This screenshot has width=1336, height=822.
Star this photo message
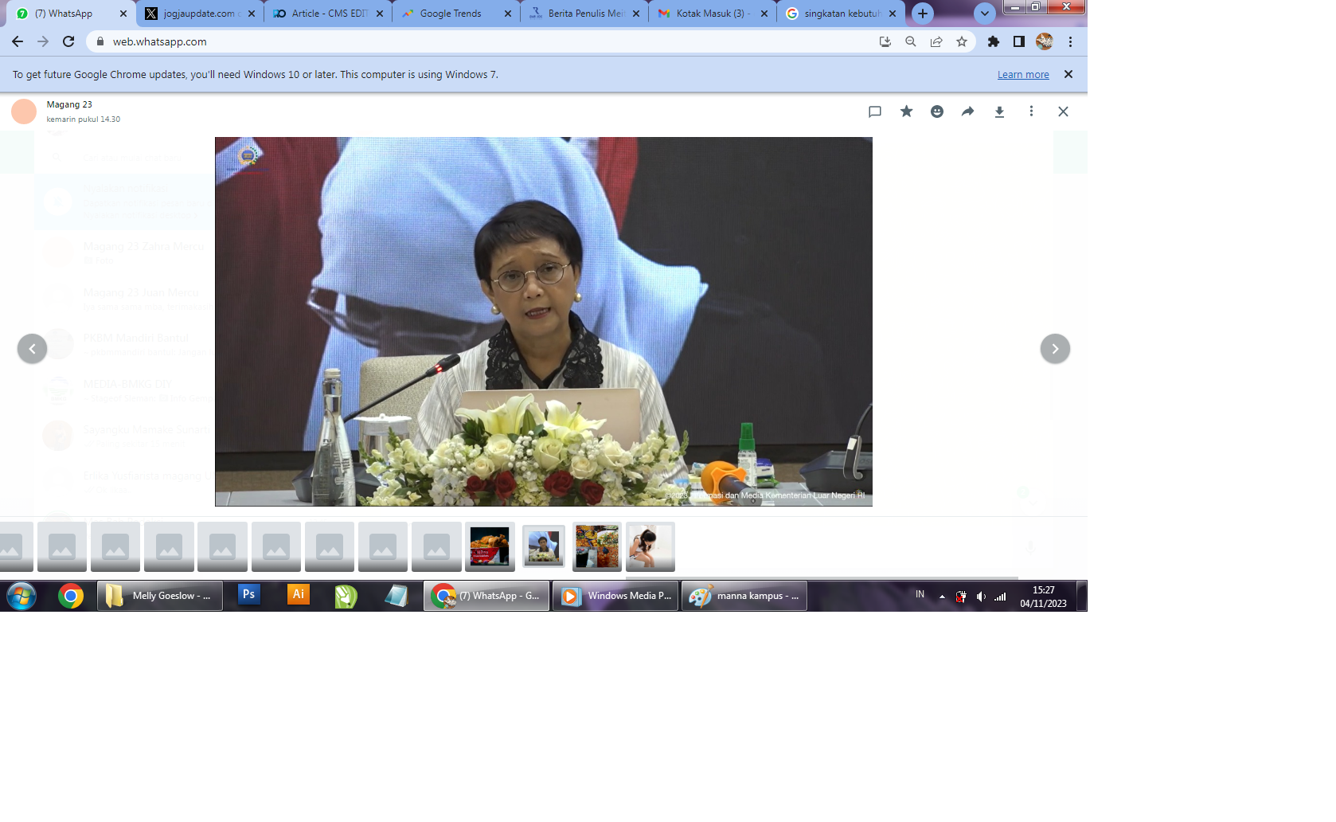tap(906, 112)
